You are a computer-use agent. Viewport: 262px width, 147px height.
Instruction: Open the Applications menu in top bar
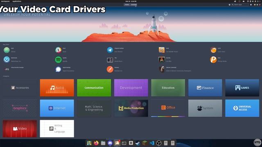coord(17,1)
